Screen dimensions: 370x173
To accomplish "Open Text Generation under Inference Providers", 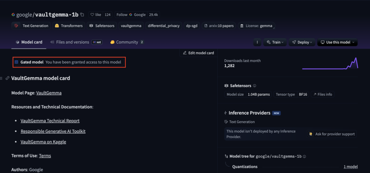I will tap(240, 122).
